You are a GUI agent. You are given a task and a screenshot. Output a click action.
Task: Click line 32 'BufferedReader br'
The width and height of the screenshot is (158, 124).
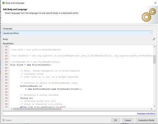tap(31, 86)
